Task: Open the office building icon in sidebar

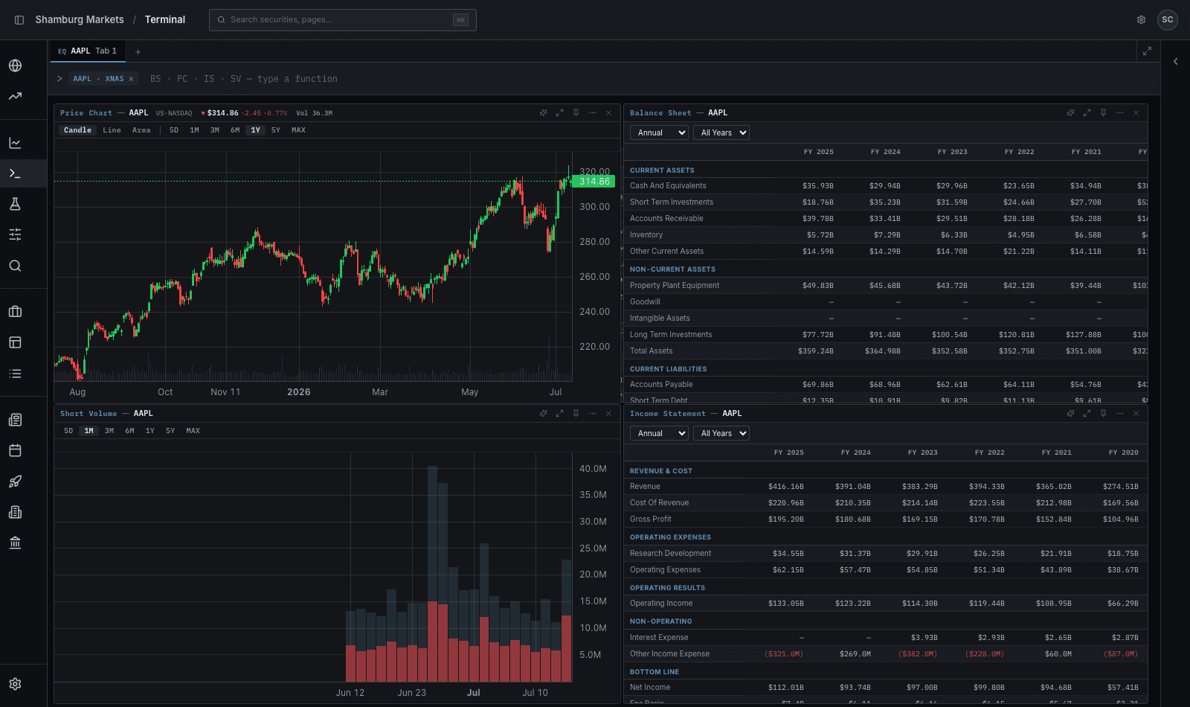Action: 15,512
